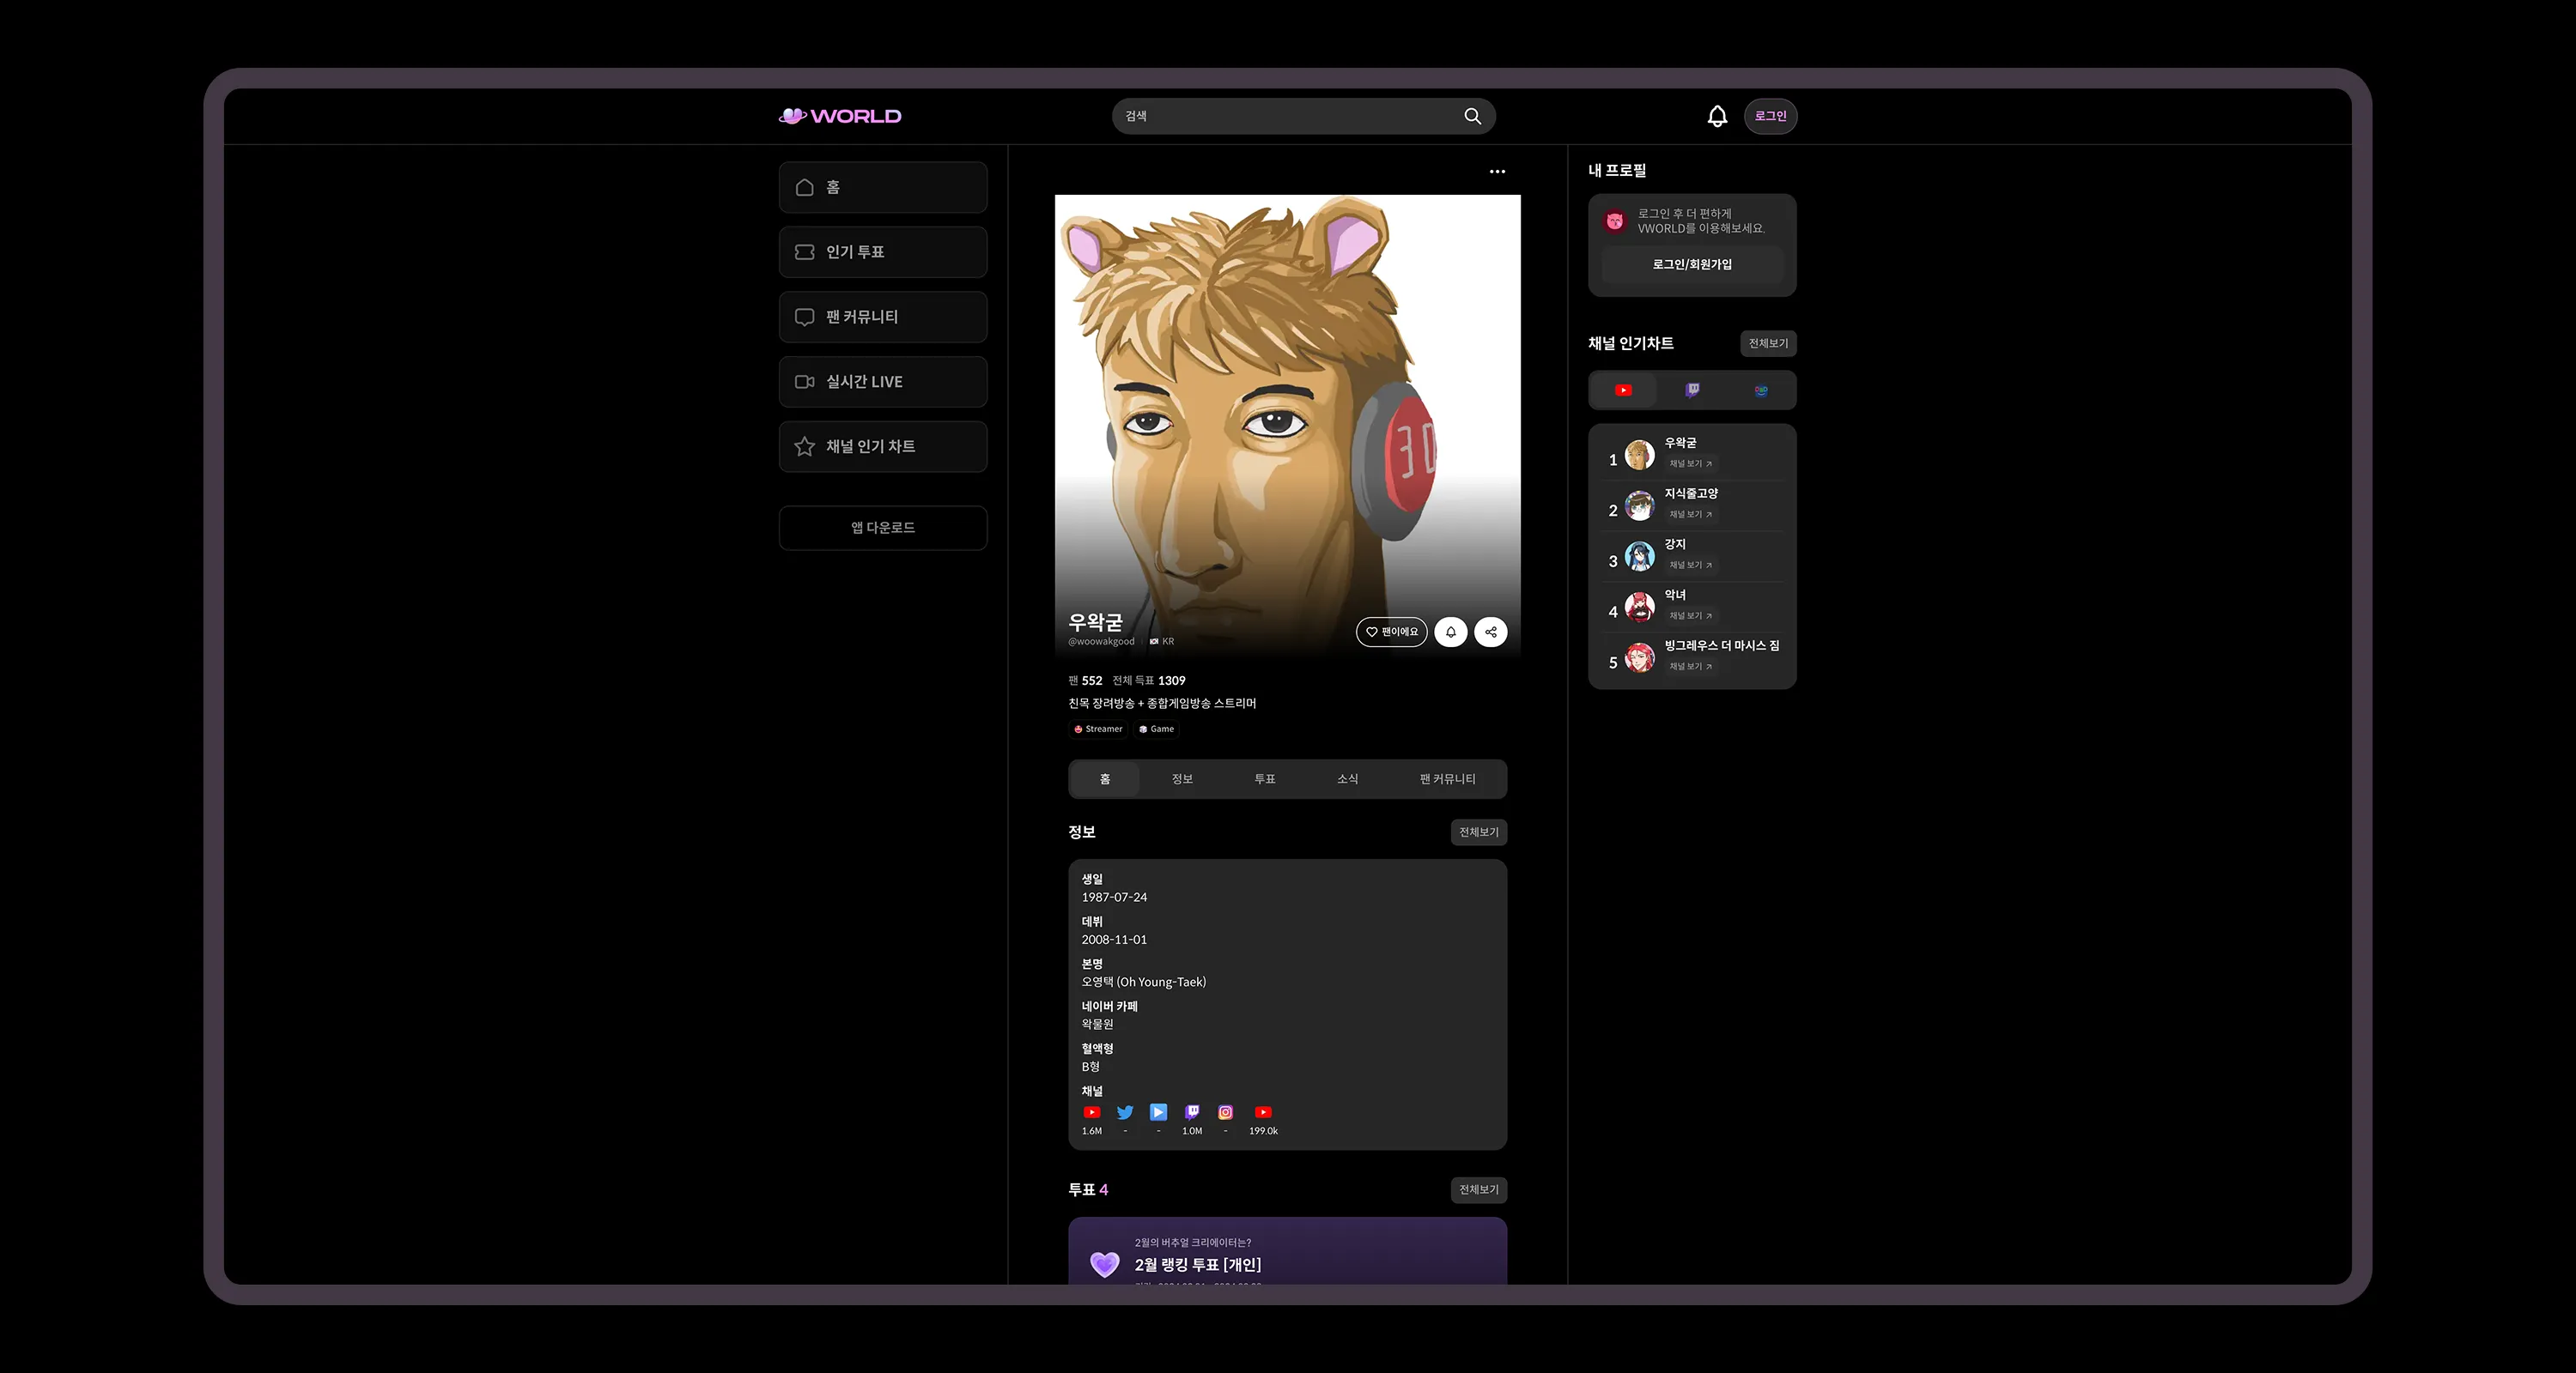
Task: Switch to the 정보 profile tab
Action: tap(1182, 779)
